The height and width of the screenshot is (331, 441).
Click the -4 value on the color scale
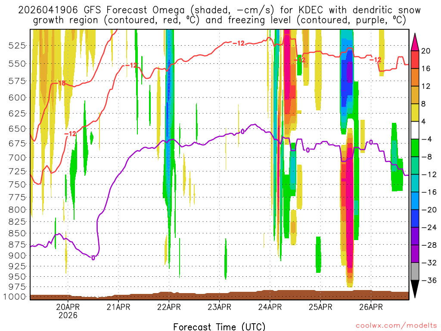click(426, 139)
